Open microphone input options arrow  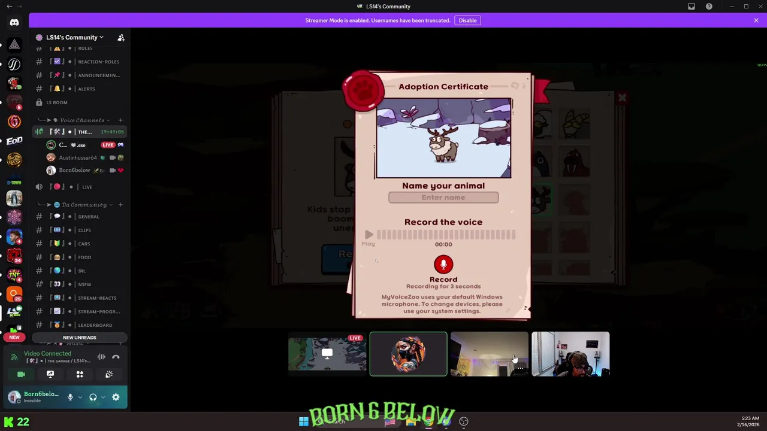point(80,397)
